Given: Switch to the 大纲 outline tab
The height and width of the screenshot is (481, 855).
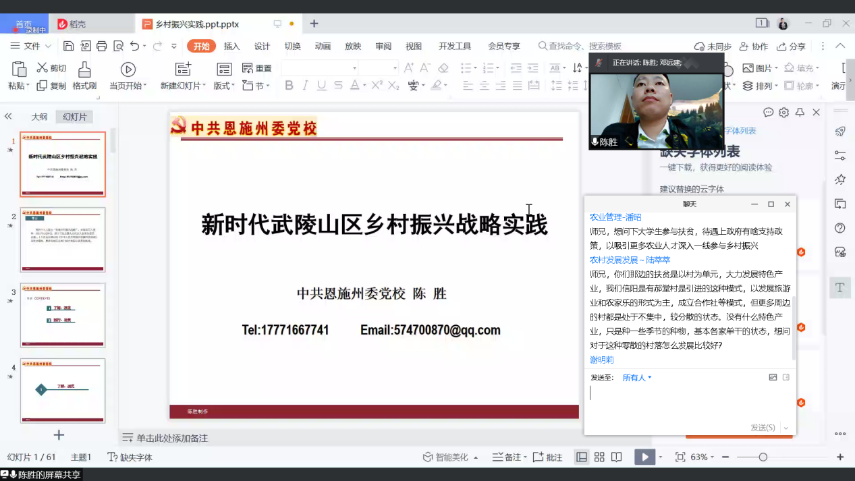Looking at the screenshot, I should (x=39, y=117).
